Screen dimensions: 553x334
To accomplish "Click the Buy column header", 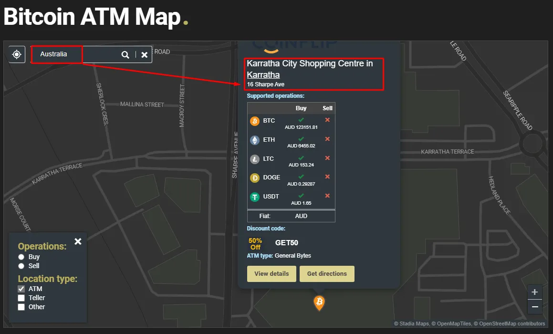I will pyautogui.click(x=301, y=108).
